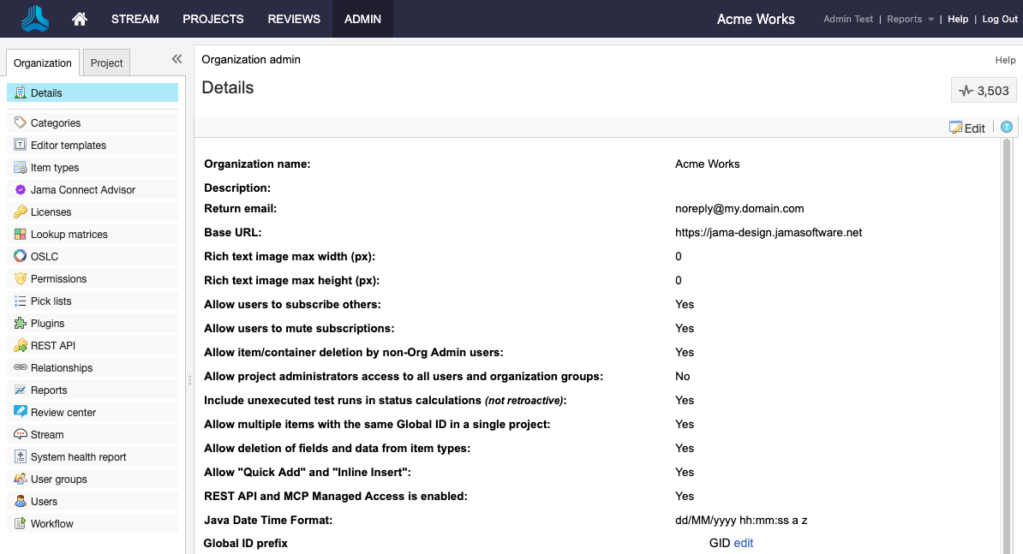Open the REVIEWS navigation menu
Screen dimensions: 1023x554
(x=294, y=18)
